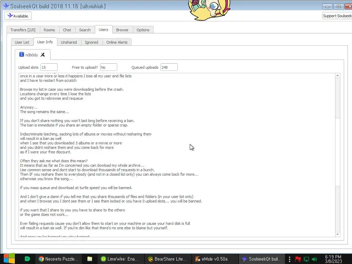
Task: Click the taskbar clock 6:19 PM
Action: 333,259
